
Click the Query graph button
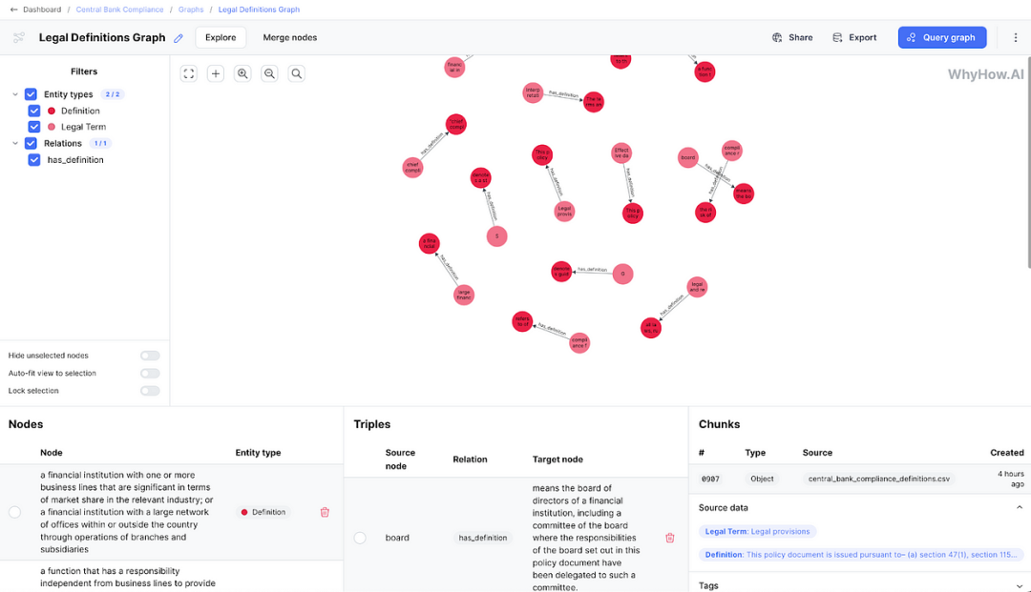941,37
